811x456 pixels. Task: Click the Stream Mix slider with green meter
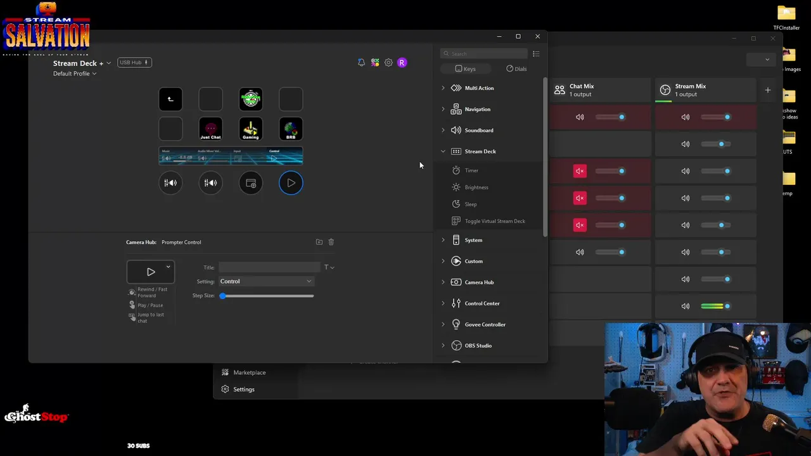pyautogui.click(x=716, y=306)
